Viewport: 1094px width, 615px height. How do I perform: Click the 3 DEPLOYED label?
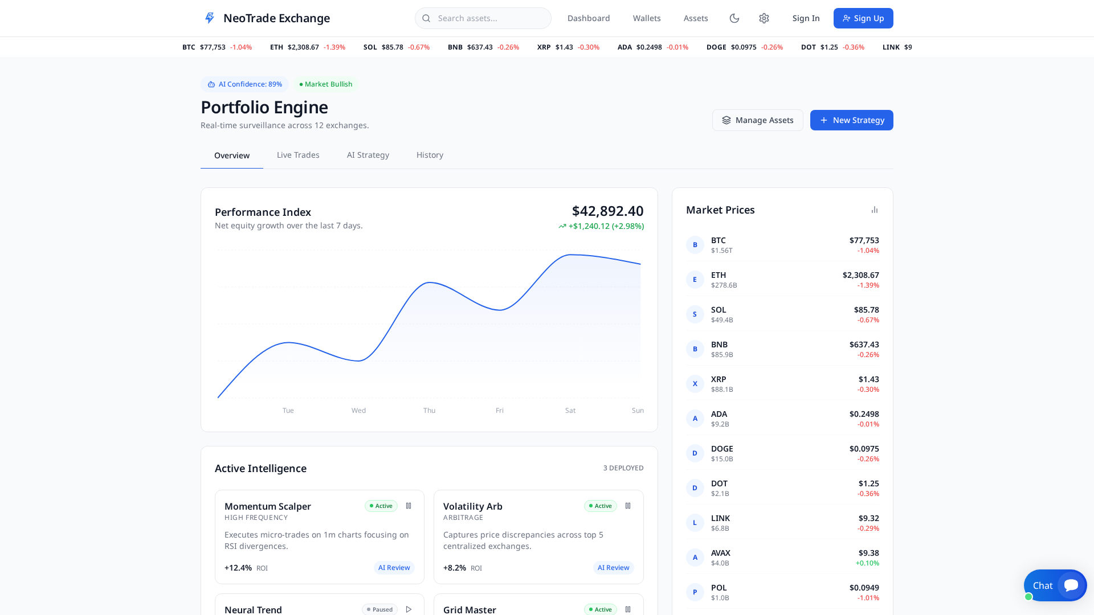(623, 468)
